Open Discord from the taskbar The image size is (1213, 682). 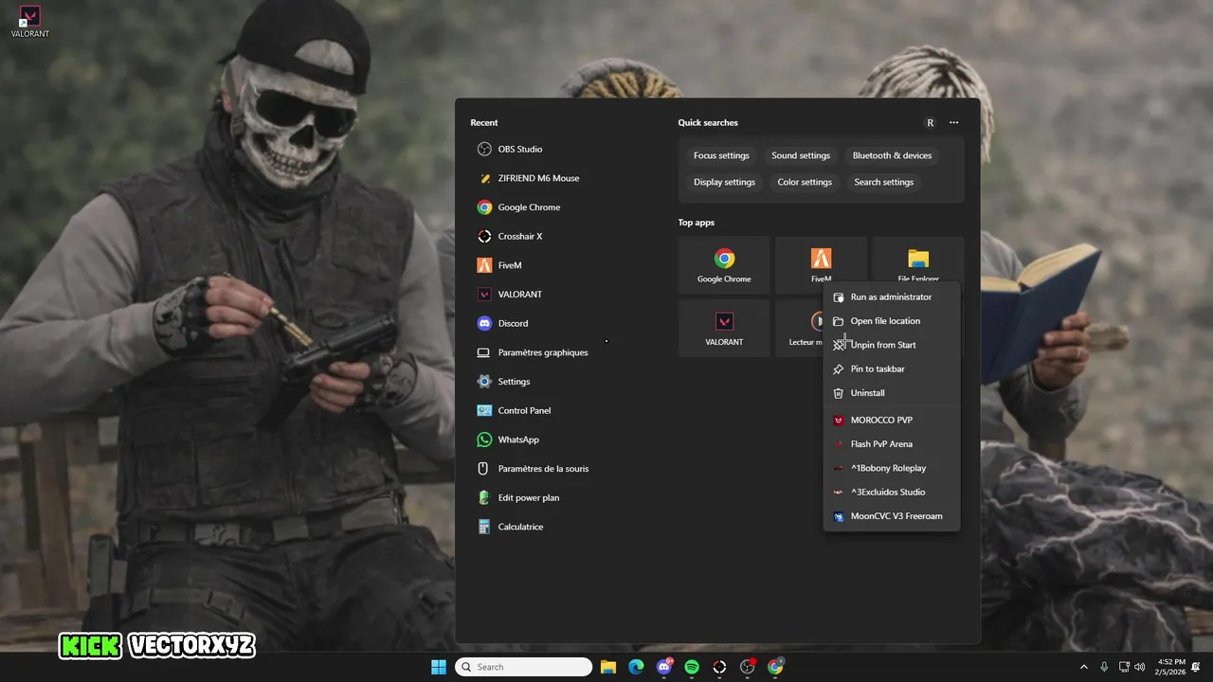664,667
